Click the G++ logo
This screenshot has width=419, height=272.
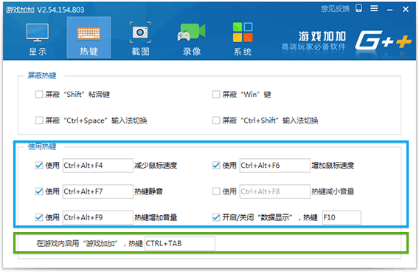383,40
